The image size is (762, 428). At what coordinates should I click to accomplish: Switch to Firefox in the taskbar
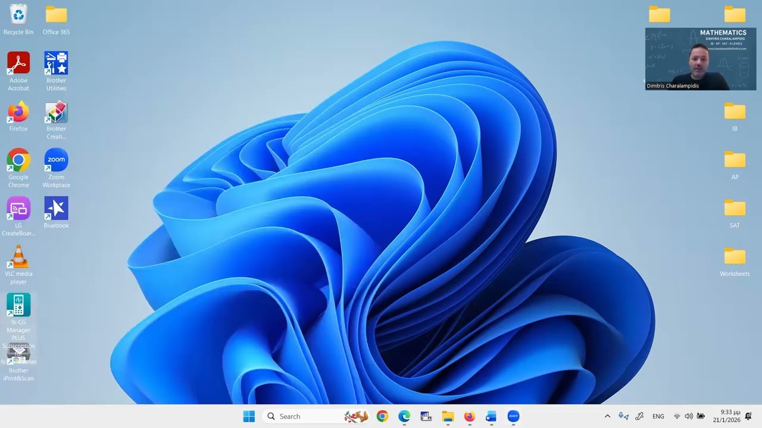tap(470, 416)
